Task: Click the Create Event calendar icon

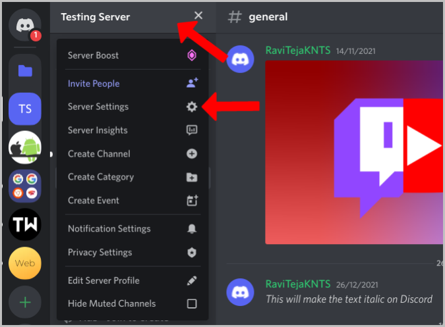Action: click(193, 200)
